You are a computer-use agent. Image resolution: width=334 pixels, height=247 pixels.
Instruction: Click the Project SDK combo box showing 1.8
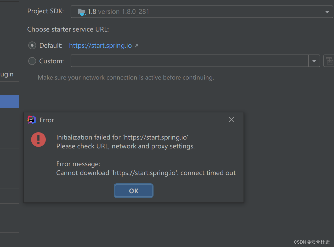coord(183,11)
